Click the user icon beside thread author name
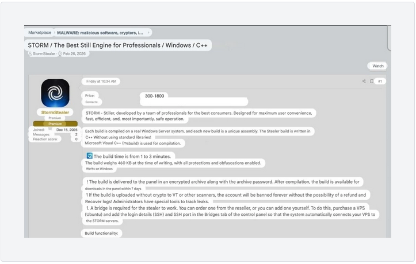Image resolution: width=416 pixels, height=264 pixels. click(x=30, y=54)
